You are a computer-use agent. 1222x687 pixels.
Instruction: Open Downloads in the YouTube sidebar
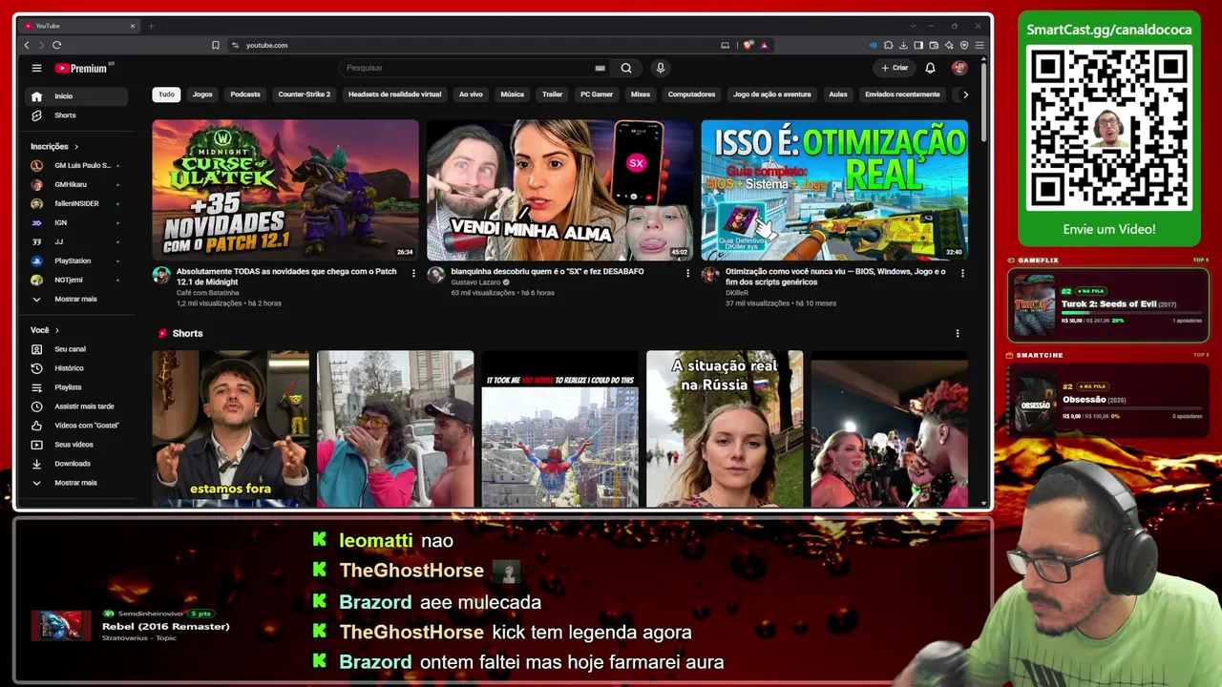coord(76,464)
